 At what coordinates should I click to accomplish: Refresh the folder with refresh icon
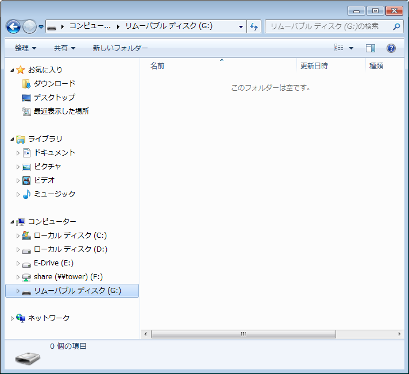point(254,26)
